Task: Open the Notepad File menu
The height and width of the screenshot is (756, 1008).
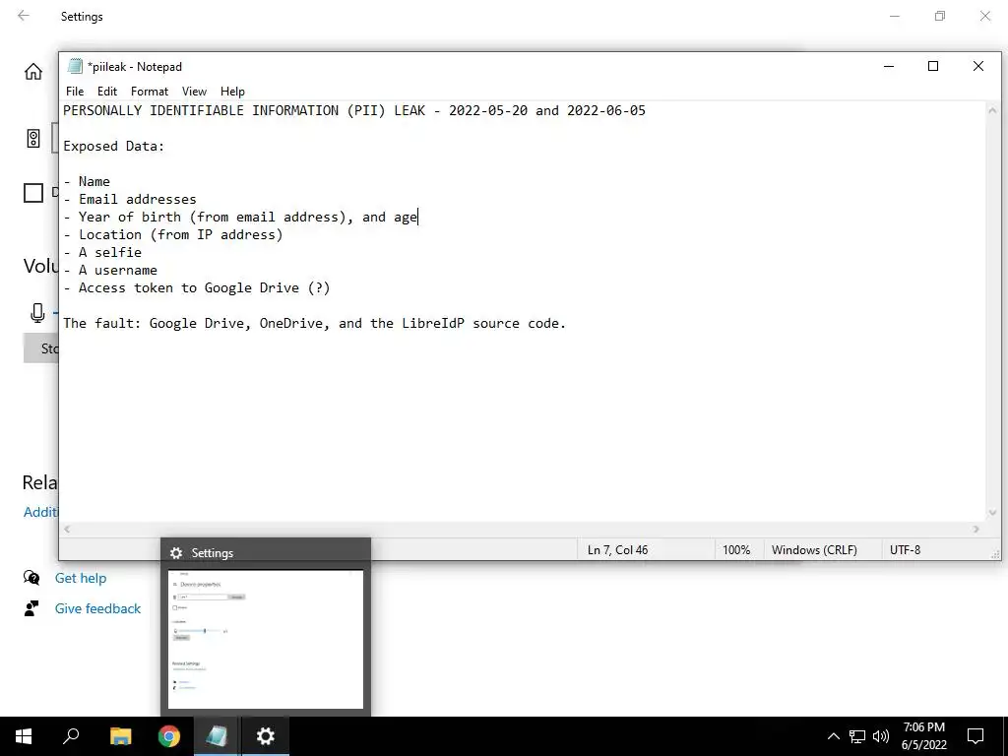Action: pos(75,92)
